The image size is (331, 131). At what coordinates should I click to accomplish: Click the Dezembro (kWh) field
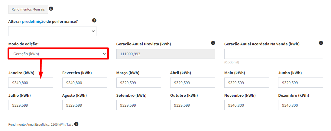(300, 105)
